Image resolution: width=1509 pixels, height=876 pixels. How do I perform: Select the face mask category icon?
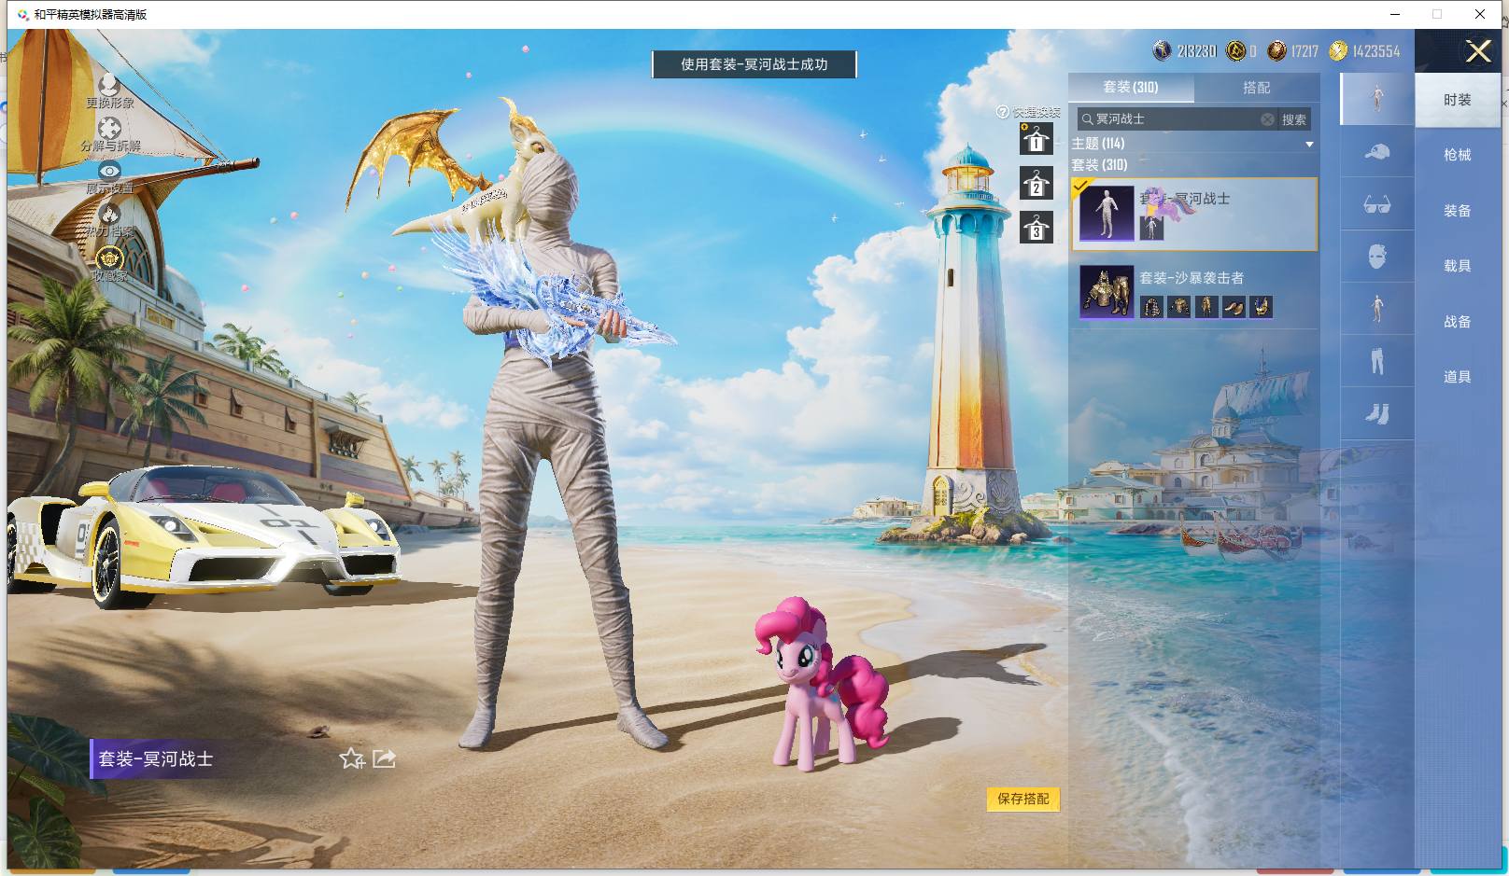(1376, 256)
